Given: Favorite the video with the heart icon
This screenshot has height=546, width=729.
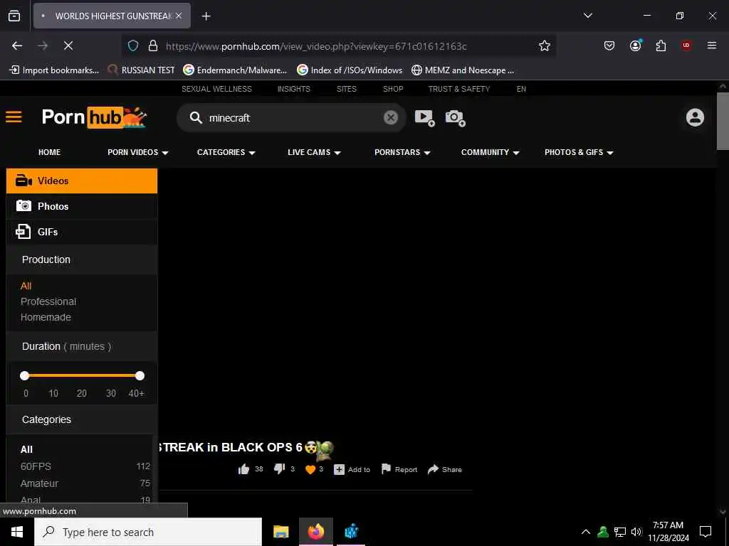Looking at the screenshot, I should pyautogui.click(x=310, y=469).
